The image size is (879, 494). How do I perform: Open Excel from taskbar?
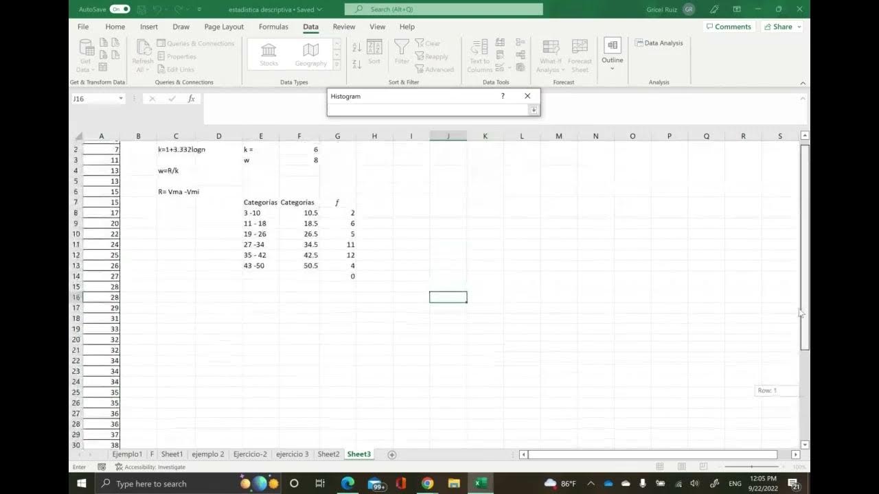point(481,483)
